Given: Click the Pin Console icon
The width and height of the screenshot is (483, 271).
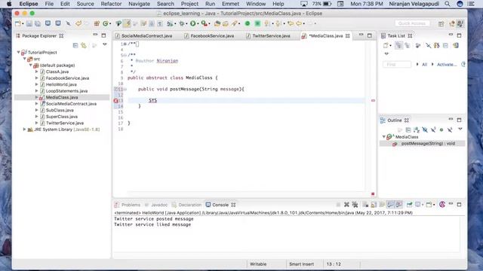Looking at the screenshot, I should click(409, 205).
